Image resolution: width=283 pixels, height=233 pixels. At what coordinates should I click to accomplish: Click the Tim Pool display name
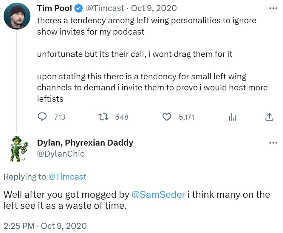(54, 8)
